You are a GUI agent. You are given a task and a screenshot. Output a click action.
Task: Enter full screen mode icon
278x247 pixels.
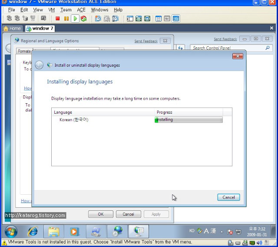139,18
